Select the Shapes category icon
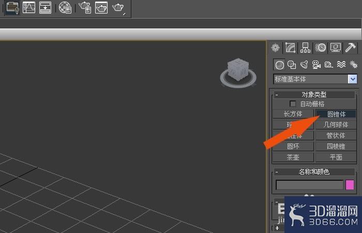 coord(292,65)
